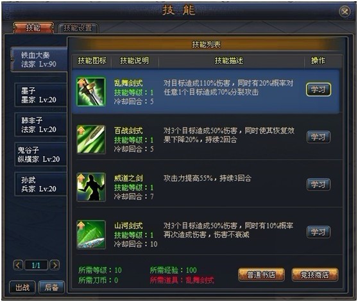Learn the 百战剑式 skill
358x302 pixels.
coord(318,137)
